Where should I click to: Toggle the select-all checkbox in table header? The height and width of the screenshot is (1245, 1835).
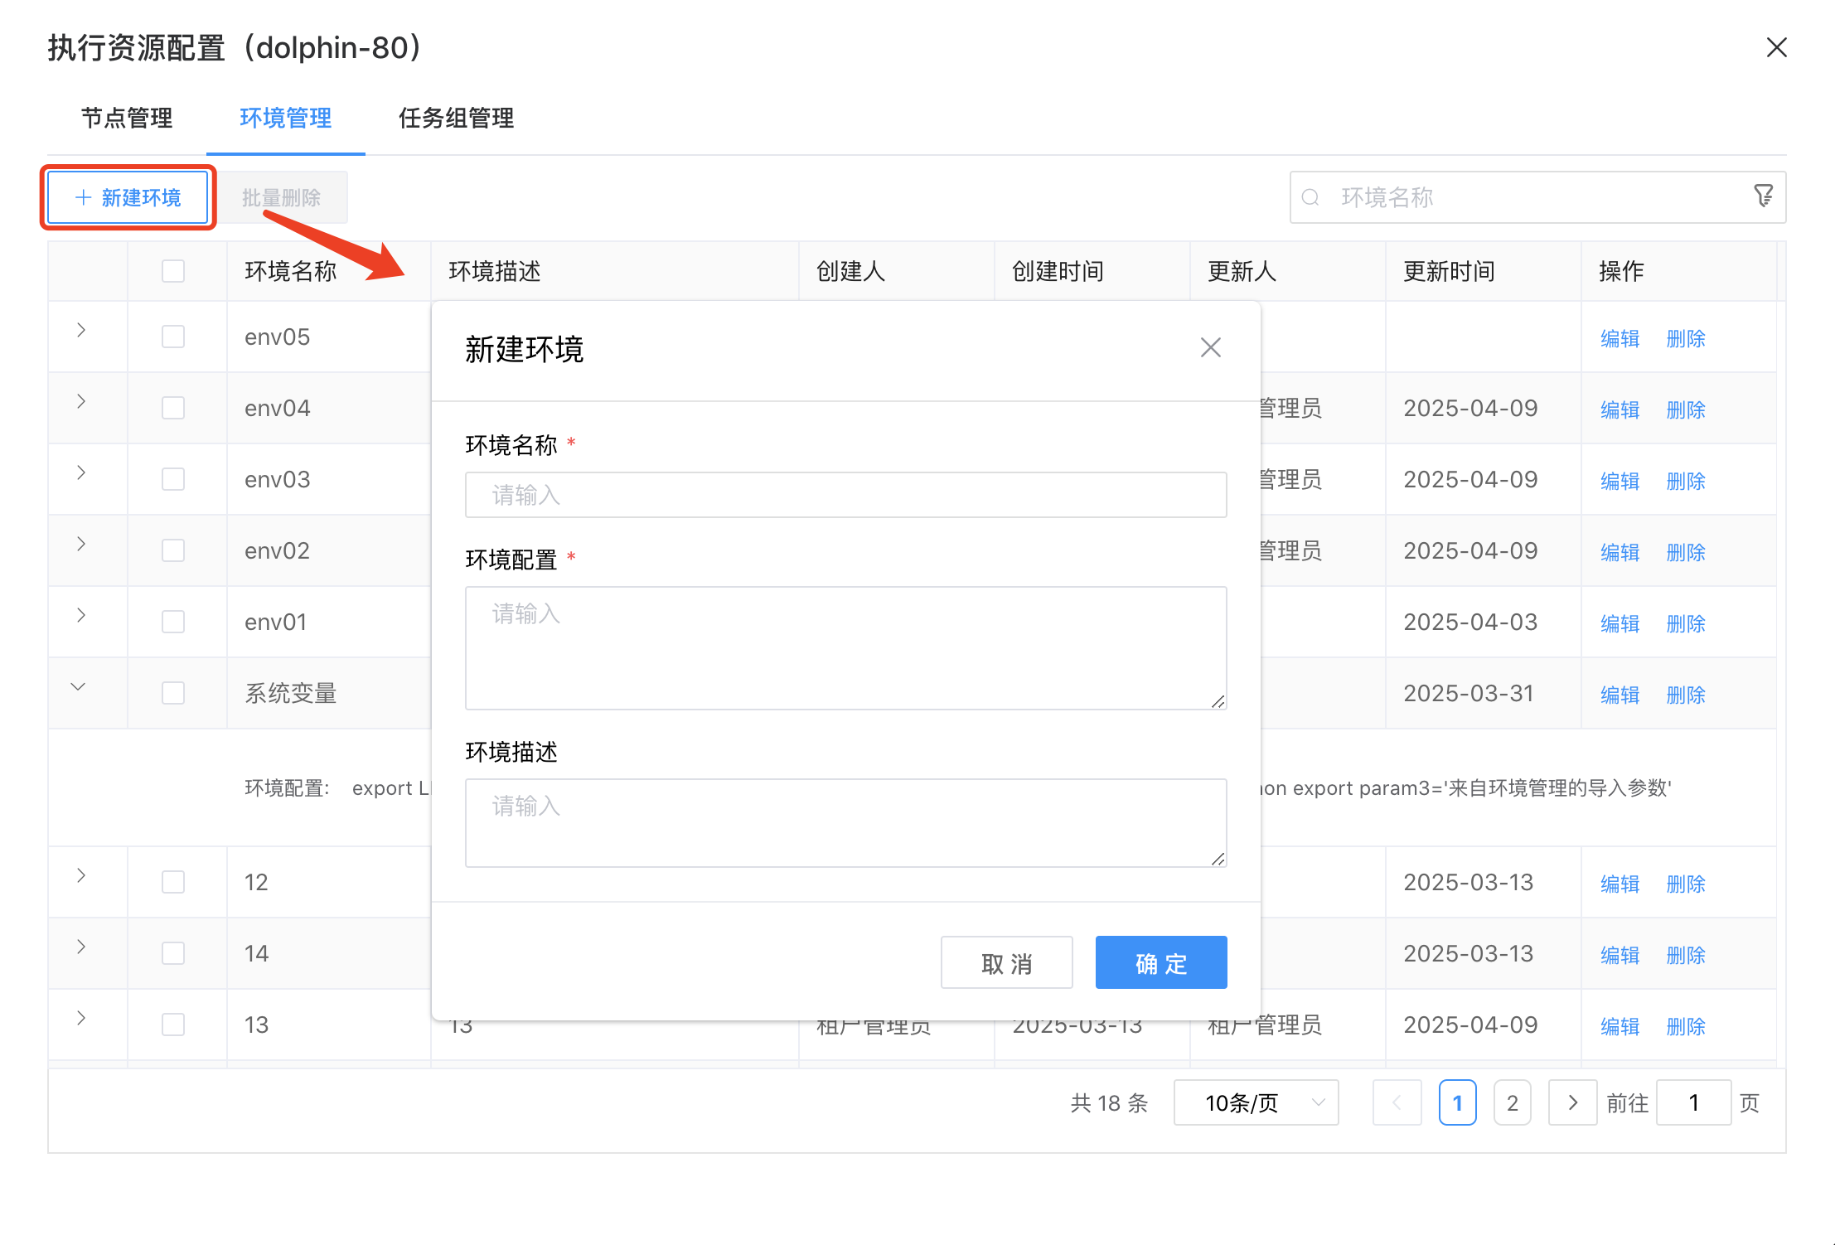[173, 270]
